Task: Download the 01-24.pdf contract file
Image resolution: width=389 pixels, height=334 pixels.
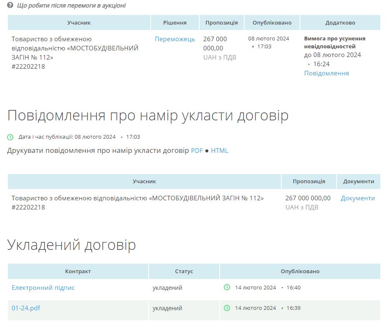Action: 26,308
